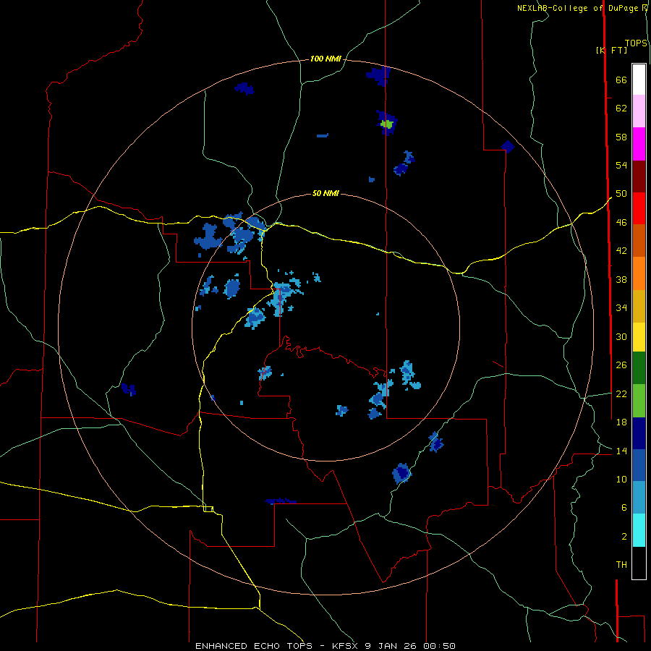Click the 30 value on the legend
Screen dimensions: 651x651
[621, 336]
